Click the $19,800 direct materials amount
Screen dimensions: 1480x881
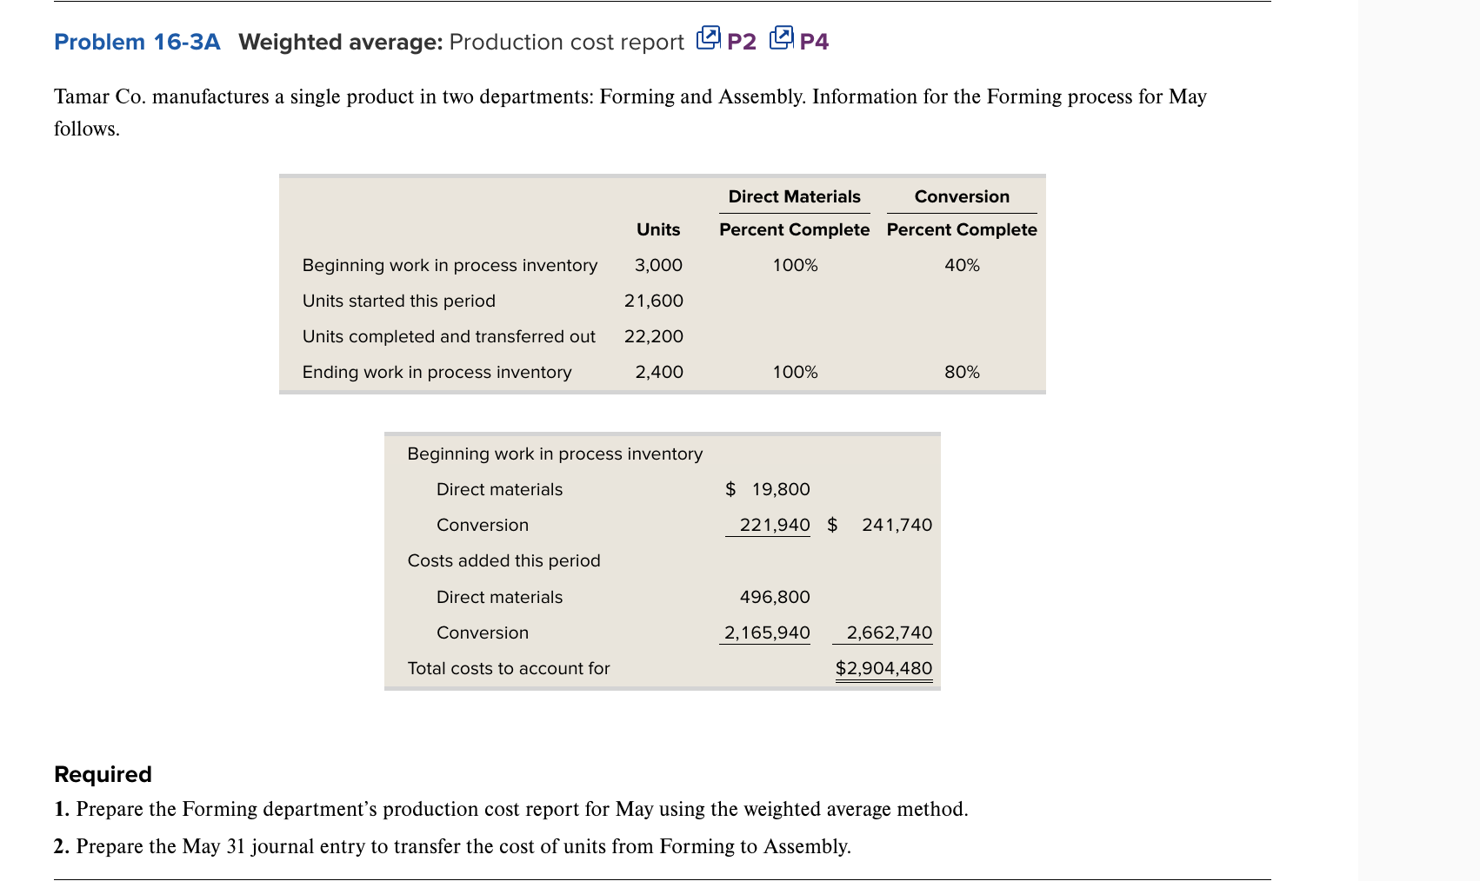[x=768, y=488]
